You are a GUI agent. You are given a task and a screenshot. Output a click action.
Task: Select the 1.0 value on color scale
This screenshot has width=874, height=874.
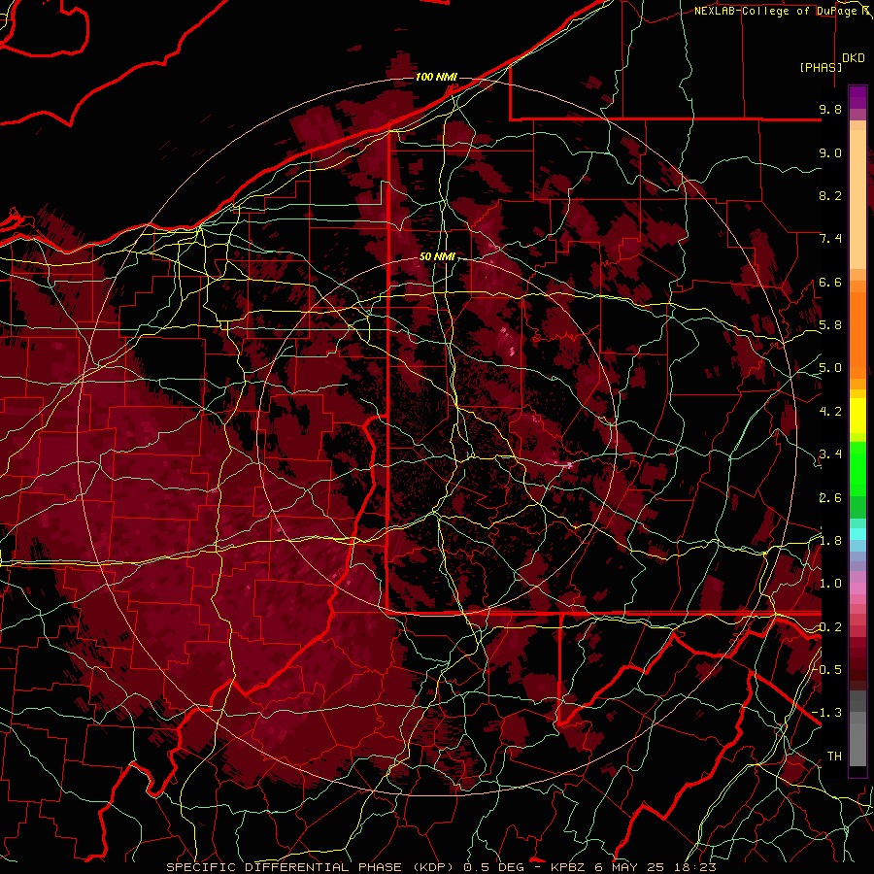830,584
